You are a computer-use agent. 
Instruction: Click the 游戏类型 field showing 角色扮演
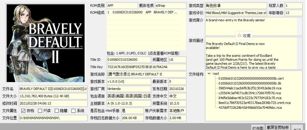click(236, 6)
